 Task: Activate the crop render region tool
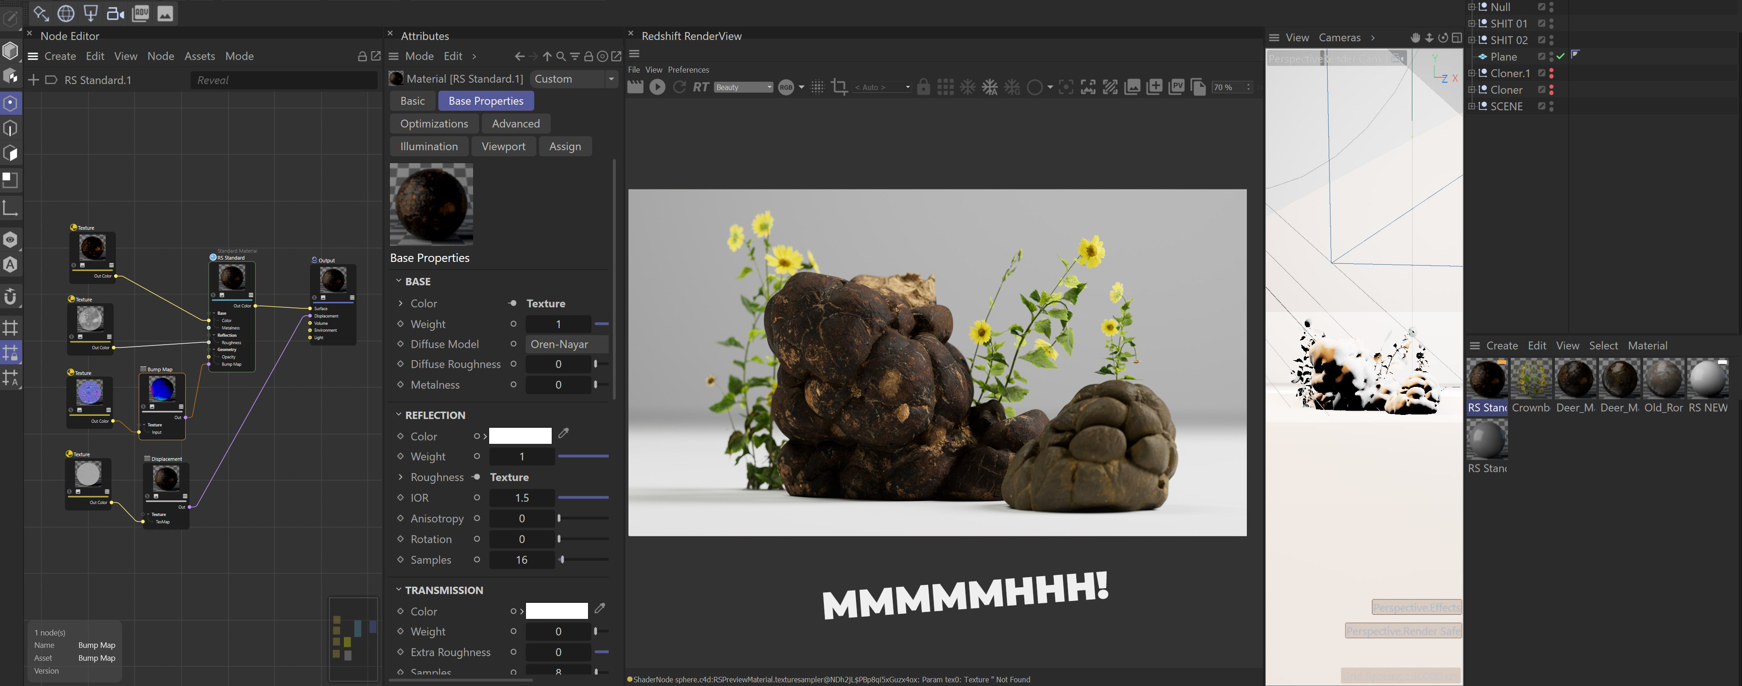click(x=839, y=87)
